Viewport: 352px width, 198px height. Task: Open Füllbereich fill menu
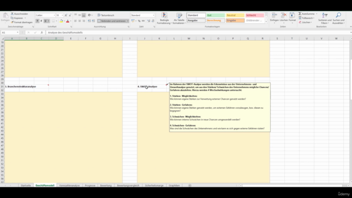point(306,18)
